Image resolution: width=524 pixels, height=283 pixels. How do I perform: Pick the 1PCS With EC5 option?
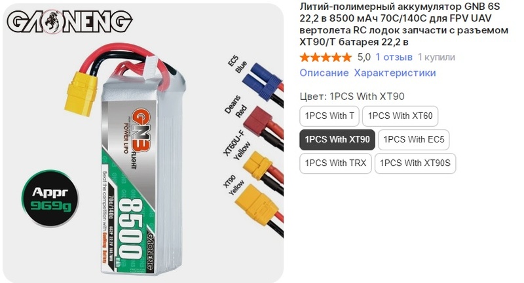pyautogui.click(x=414, y=139)
